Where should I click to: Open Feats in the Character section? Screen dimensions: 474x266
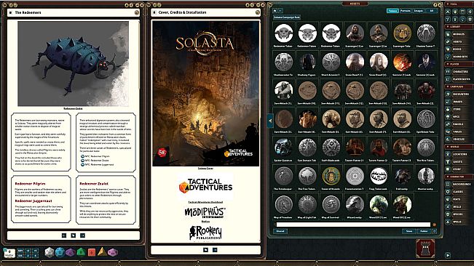click(x=458, y=199)
